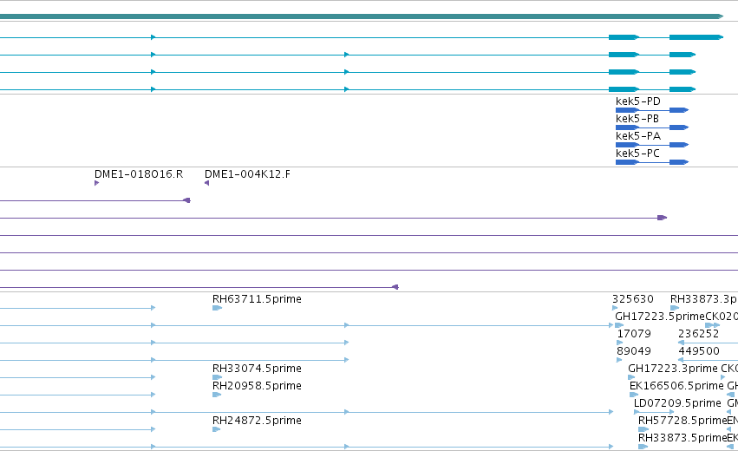The image size is (738, 451).
Task: Select the DME1-018O16.R label
Action: coord(139,174)
